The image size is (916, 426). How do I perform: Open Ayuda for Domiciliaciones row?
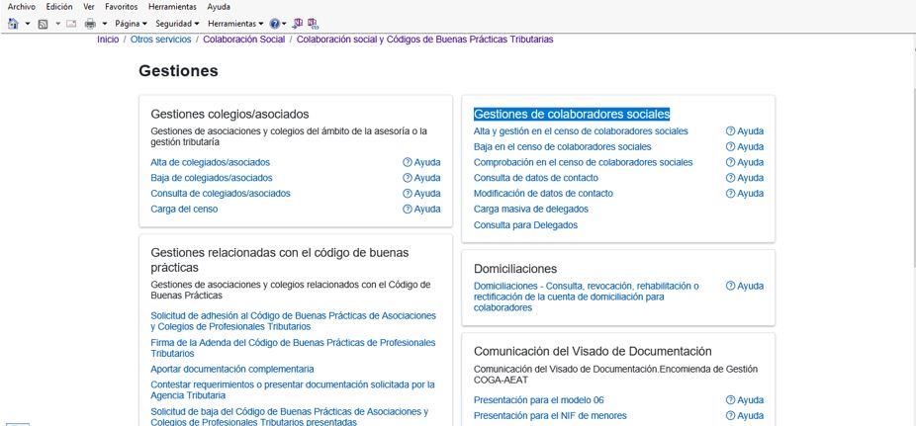click(x=730, y=287)
